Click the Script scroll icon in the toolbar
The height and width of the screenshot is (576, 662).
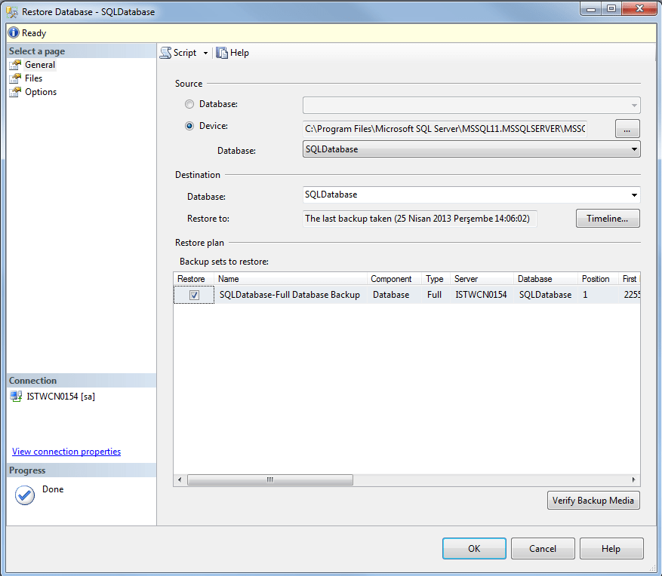pos(165,53)
